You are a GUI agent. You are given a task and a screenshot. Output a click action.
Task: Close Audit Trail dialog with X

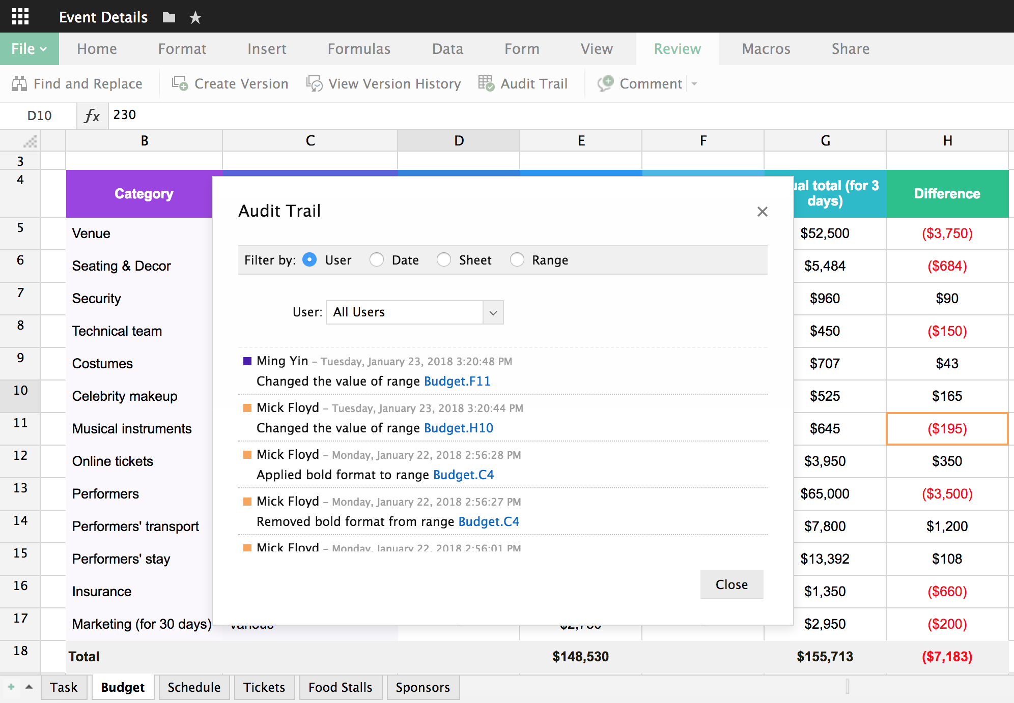pos(762,212)
